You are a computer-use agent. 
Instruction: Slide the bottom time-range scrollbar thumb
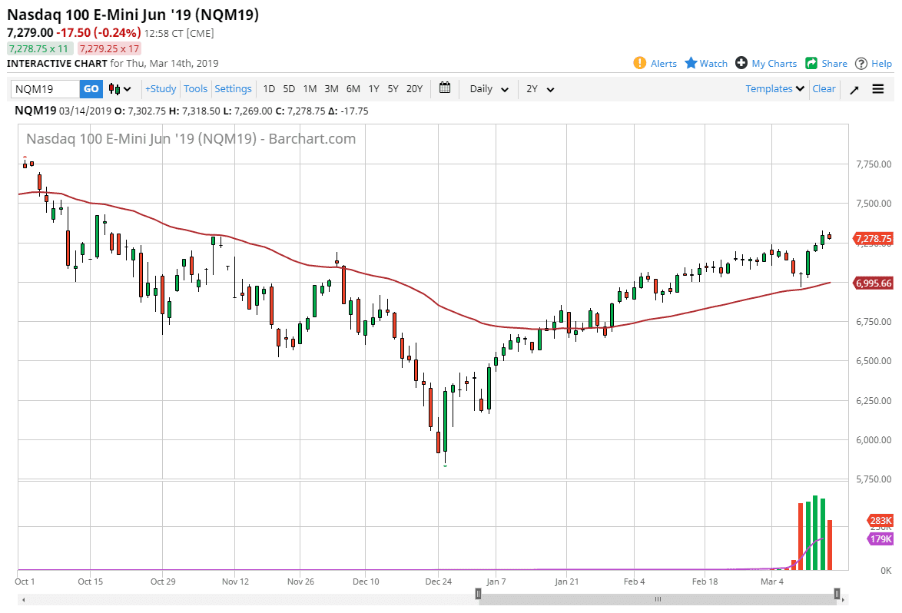click(x=657, y=598)
